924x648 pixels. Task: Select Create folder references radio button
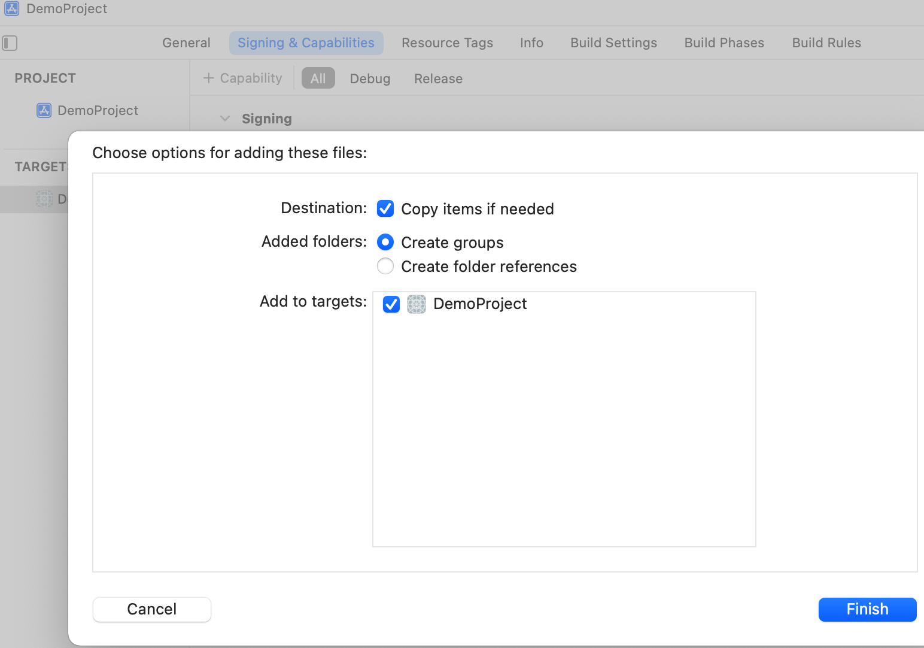tap(385, 266)
